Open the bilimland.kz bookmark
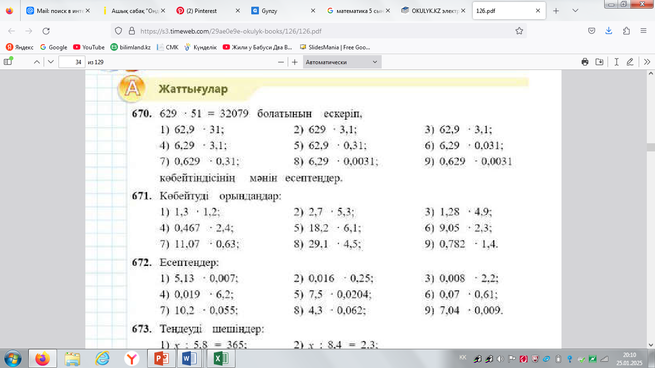 pos(130,47)
